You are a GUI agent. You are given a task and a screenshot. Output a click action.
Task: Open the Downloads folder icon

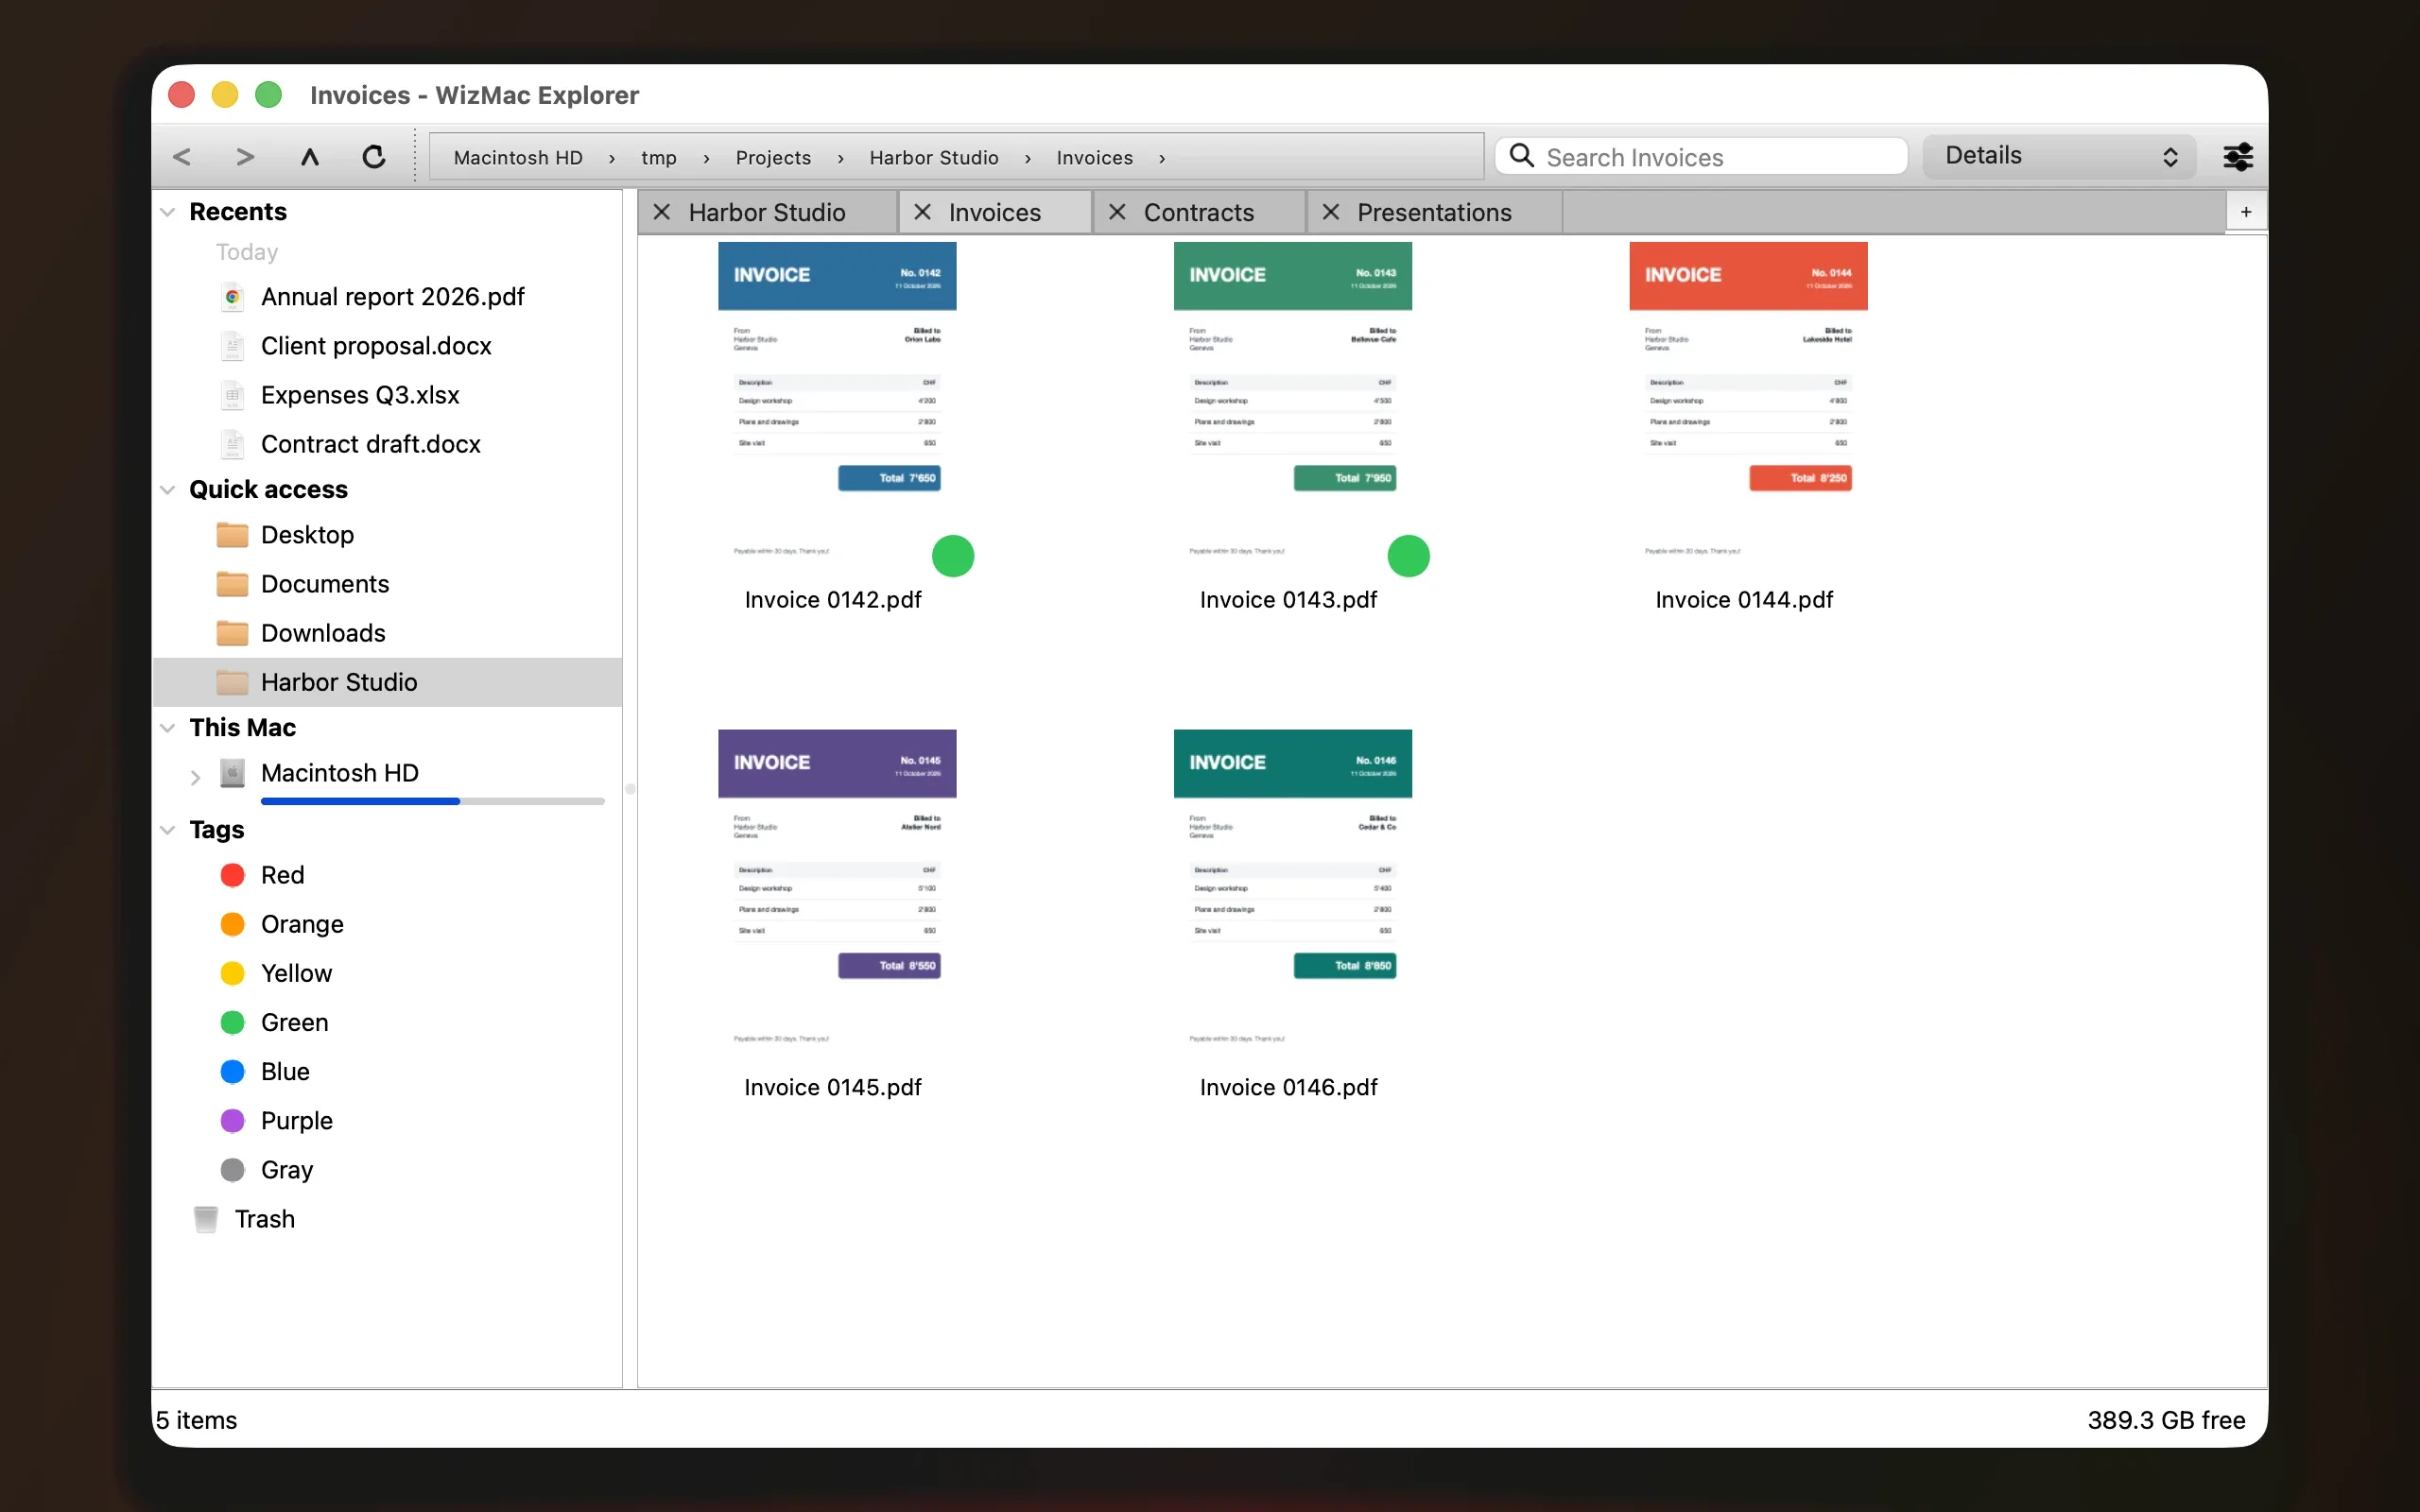232,633
